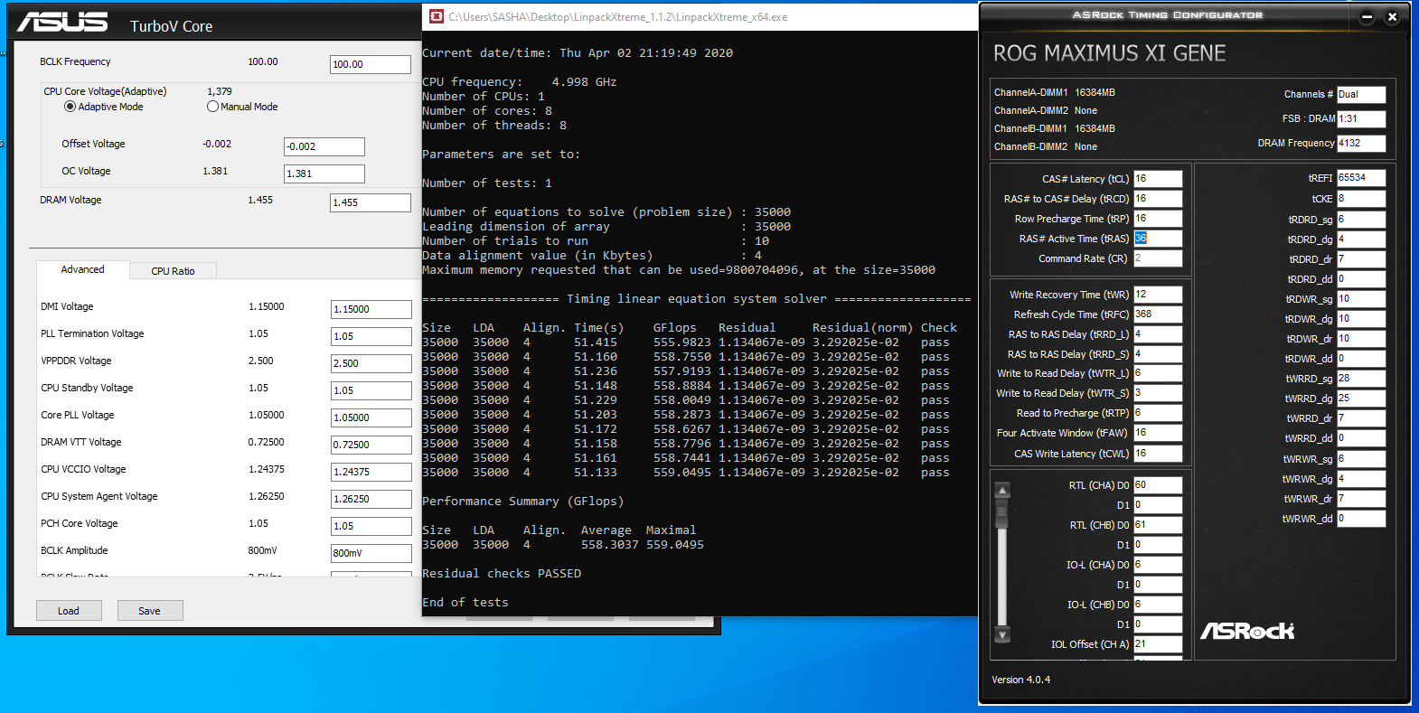Focus the DRAM VTT Voltage input

[371, 445]
